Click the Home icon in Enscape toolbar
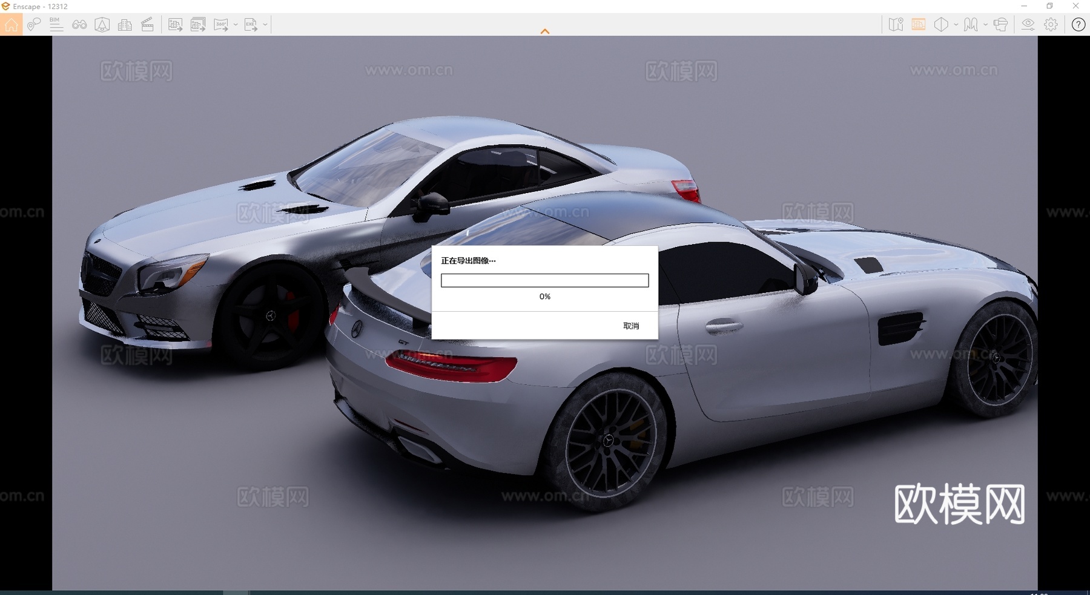The image size is (1090, 595). (11, 25)
